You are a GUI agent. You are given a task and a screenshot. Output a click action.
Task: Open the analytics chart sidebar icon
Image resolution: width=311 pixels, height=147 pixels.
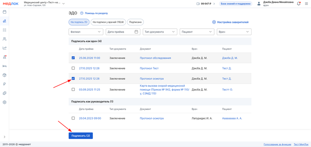point(5,48)
